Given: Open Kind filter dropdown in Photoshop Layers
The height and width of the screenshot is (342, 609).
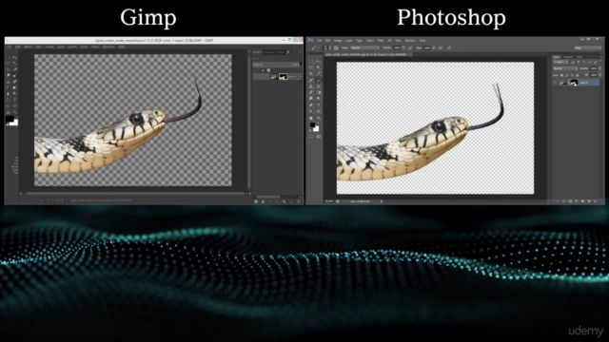Looking at the screenshot, I should pos(560,62).
